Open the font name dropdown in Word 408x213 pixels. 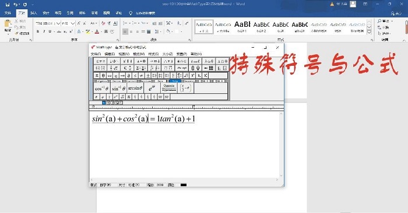click(x=58, y=23)
